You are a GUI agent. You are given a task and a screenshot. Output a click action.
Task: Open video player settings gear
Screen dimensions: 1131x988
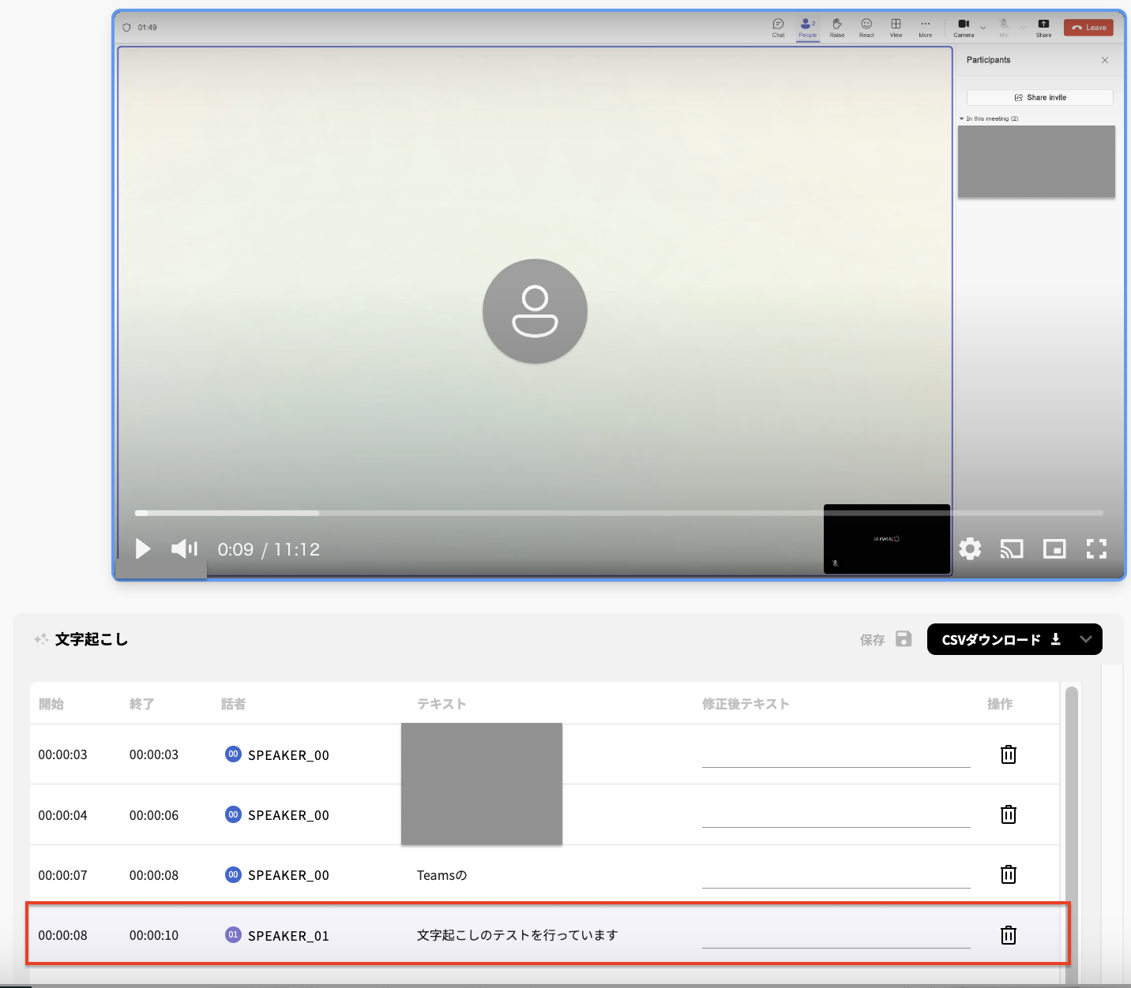click(970, 548)
